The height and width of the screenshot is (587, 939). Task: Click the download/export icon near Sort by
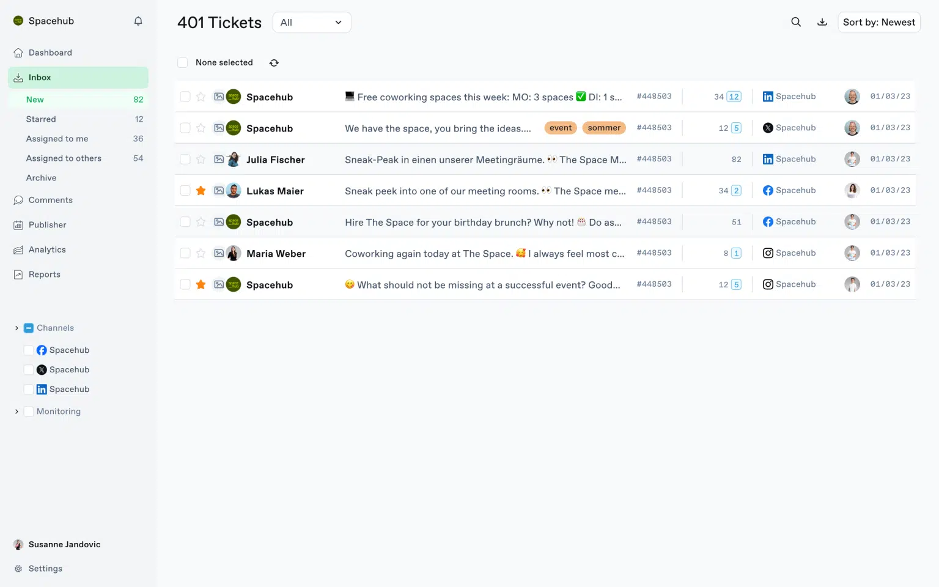pos(822,21)
